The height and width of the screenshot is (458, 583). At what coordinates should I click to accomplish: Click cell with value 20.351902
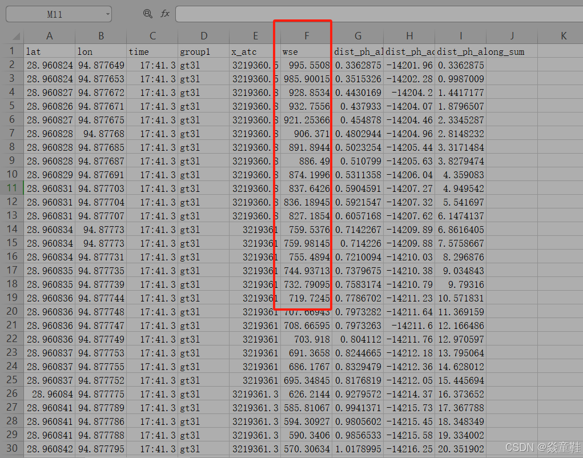(460, 449)
